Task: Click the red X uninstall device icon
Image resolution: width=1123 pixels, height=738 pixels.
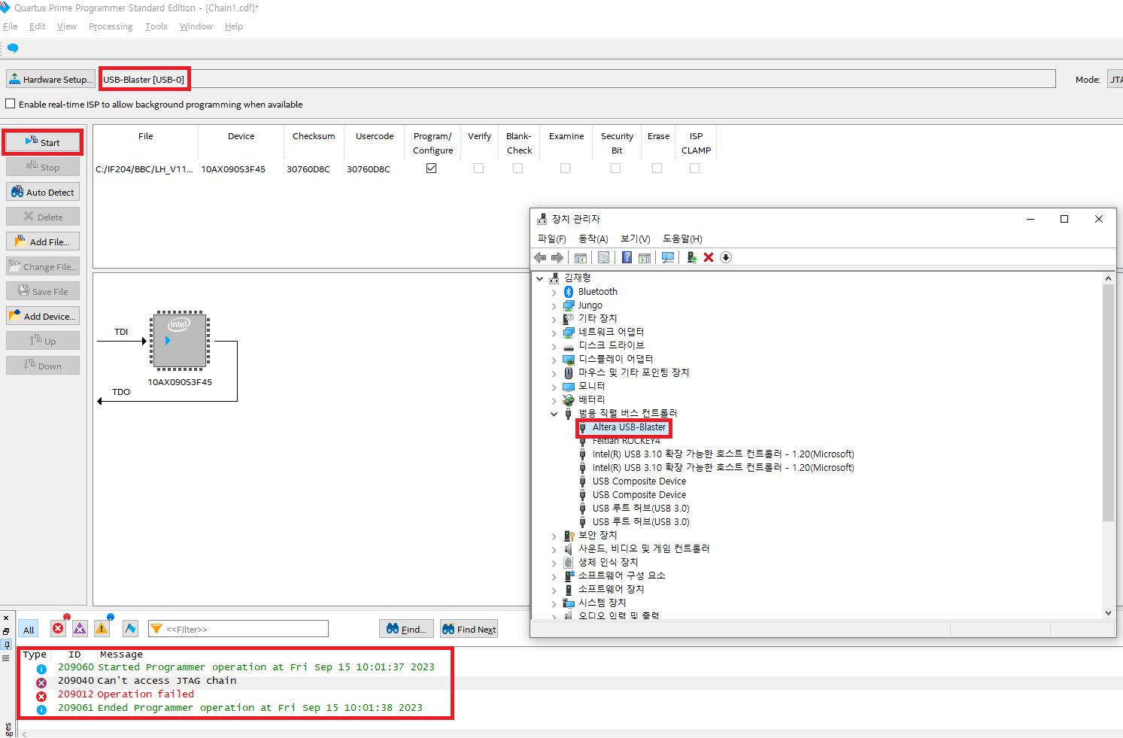Action: click(709, 258)
